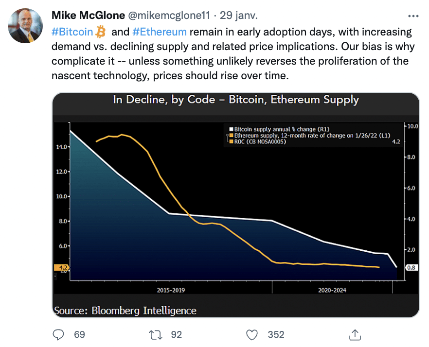Click the orange Bitcoin emoji icon
Viewport: 429px width, 347px height.
click(x=101, y=32)
